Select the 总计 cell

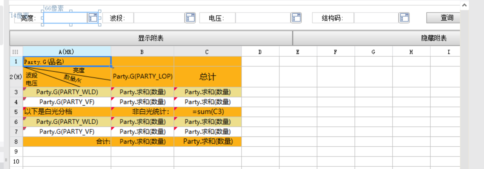tap(208, 77)
